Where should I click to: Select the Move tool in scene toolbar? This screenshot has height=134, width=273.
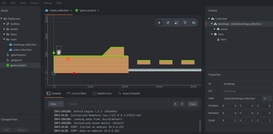click(159, 23)
